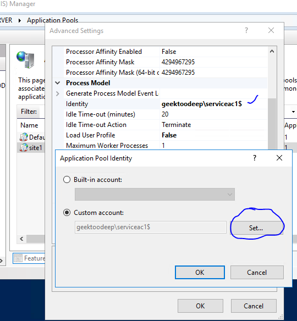The height and width of the screenshot is (321, 297).
Task: Select the identity value geektoodeep\serviceac1$
Action: pyautogui.click(x=202, y=104)
